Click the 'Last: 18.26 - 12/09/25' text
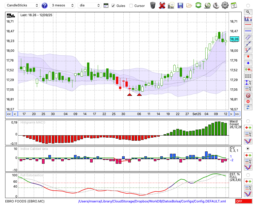 (36, 15)
